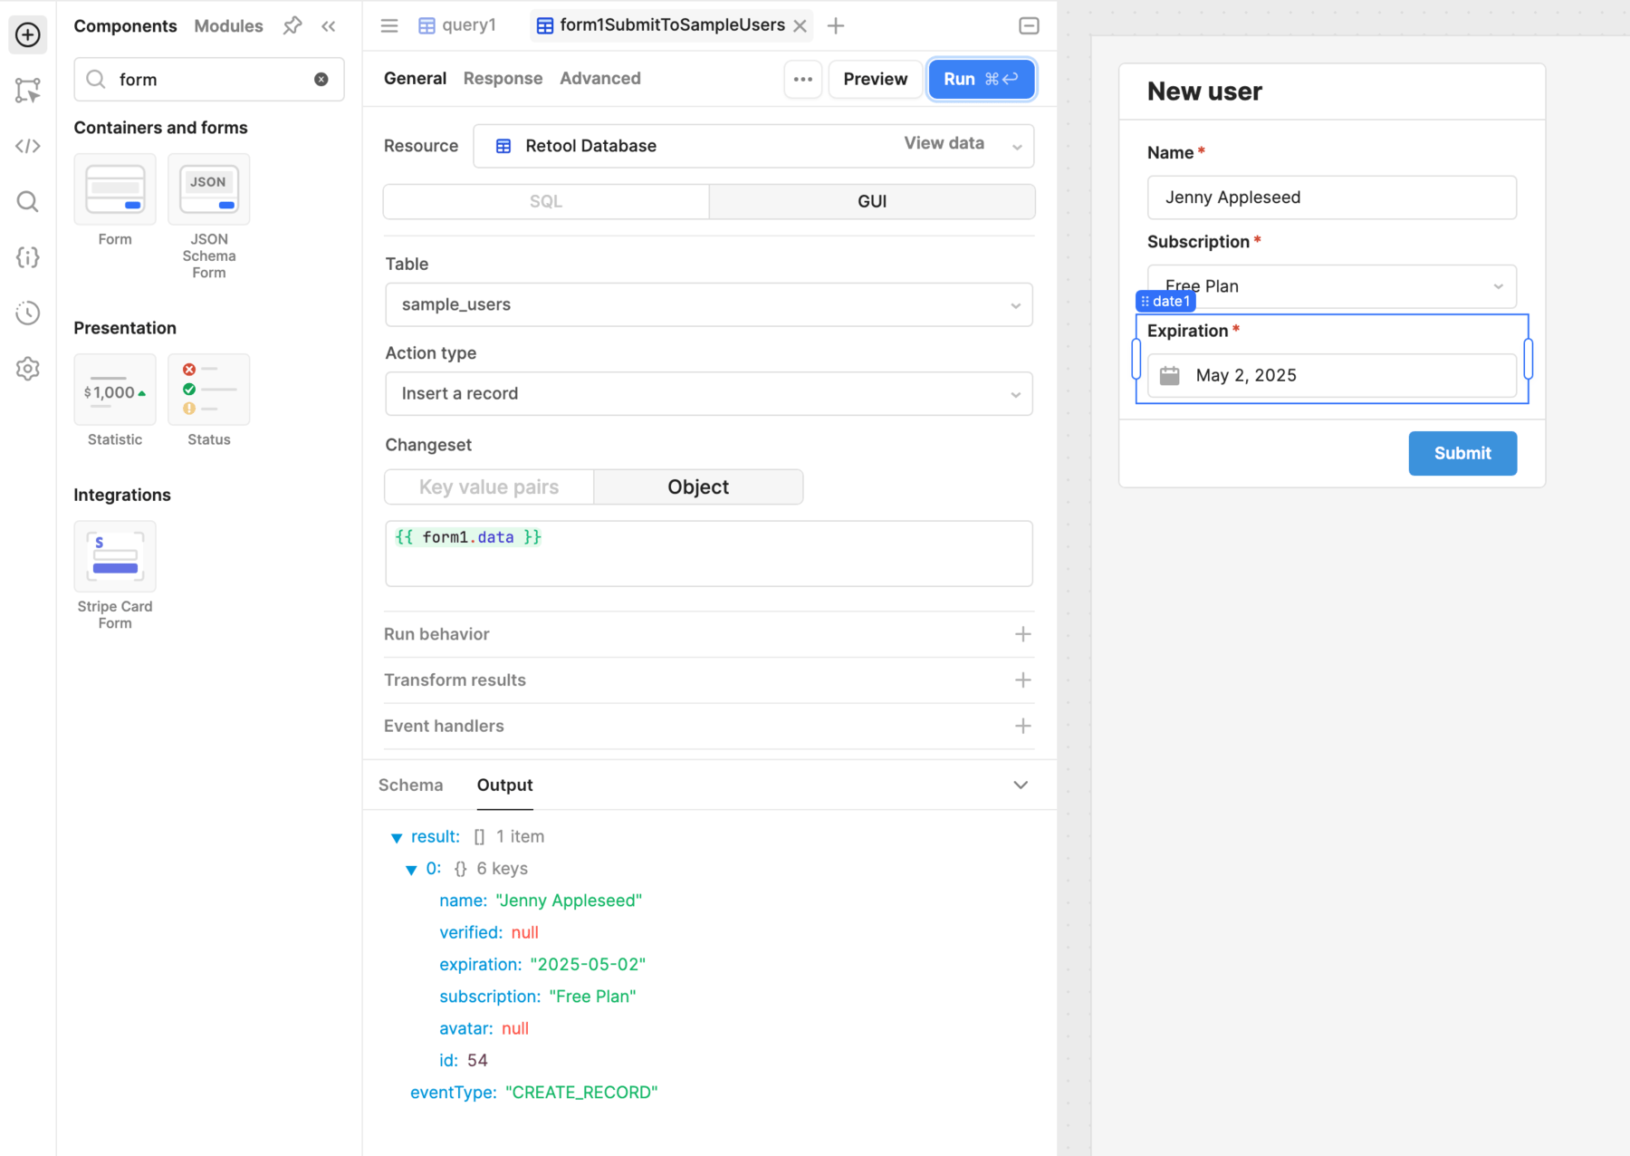
Task: Clear the component search field
Action: click(321, 80)
